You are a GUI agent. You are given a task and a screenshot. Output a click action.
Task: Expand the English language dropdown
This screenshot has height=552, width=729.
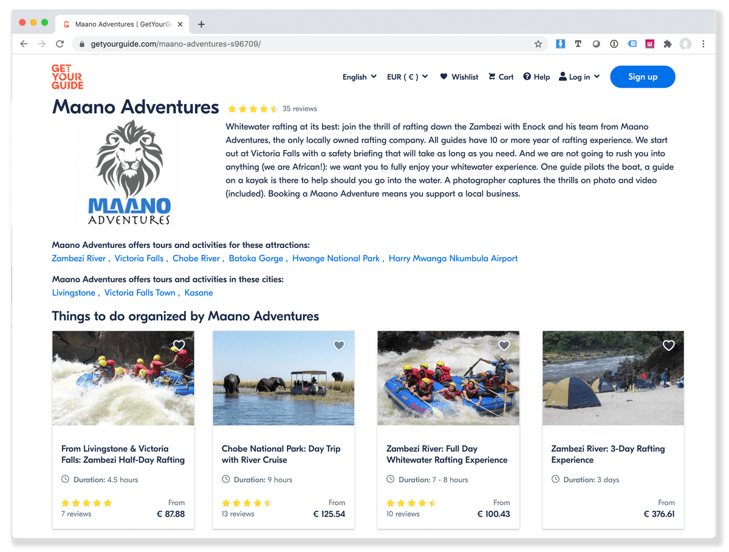[360, 77]
